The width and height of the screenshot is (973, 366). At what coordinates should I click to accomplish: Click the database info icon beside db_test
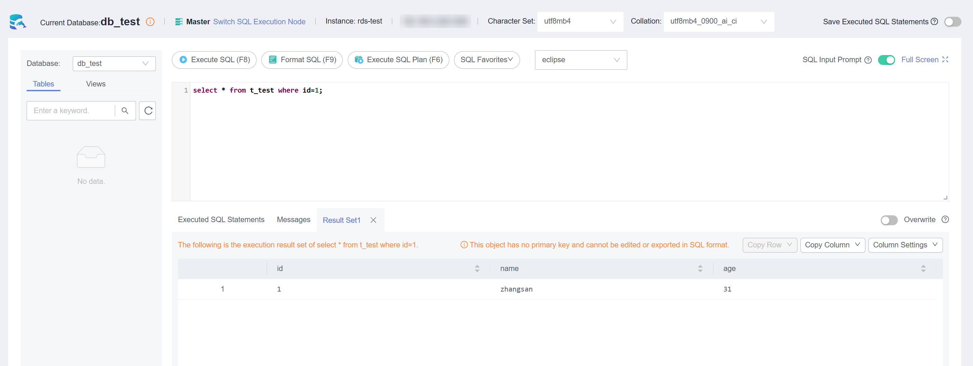150,22
